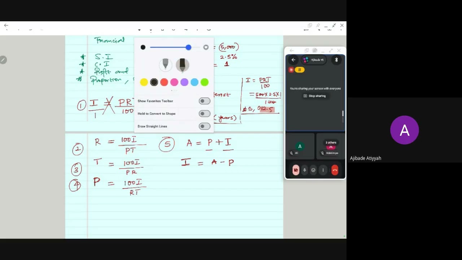Pick the red ink color

(x=164, y=82)
